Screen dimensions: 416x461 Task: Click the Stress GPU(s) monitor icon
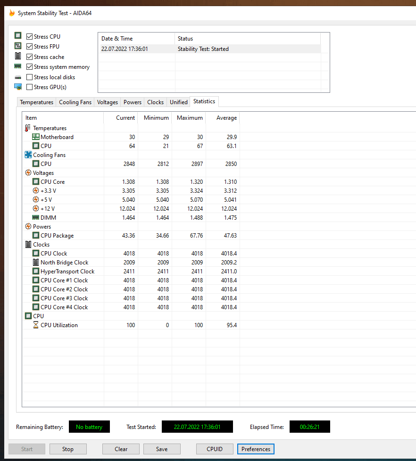18,87
